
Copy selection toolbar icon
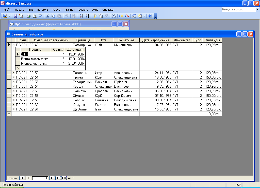point(53,16)
